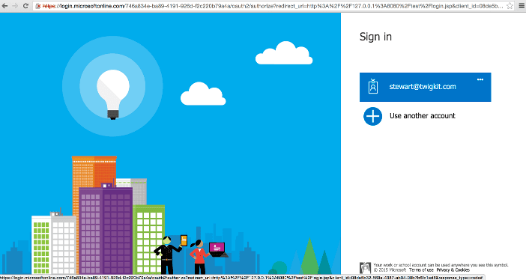Open the Chrome hamburger menu
This screenshot has height=280, width=526.
522,6
